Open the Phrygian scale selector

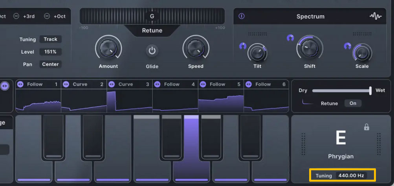[x=341, y=156]
